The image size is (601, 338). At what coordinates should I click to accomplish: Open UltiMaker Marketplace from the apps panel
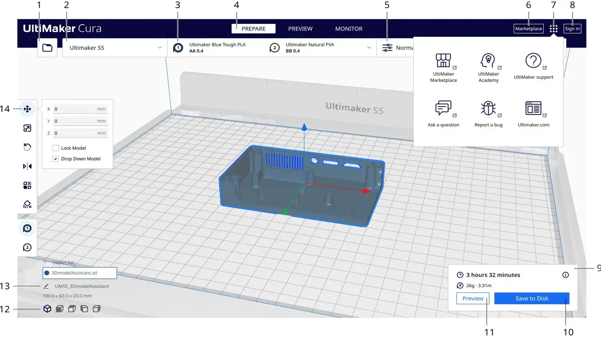(x=443, y=68)
